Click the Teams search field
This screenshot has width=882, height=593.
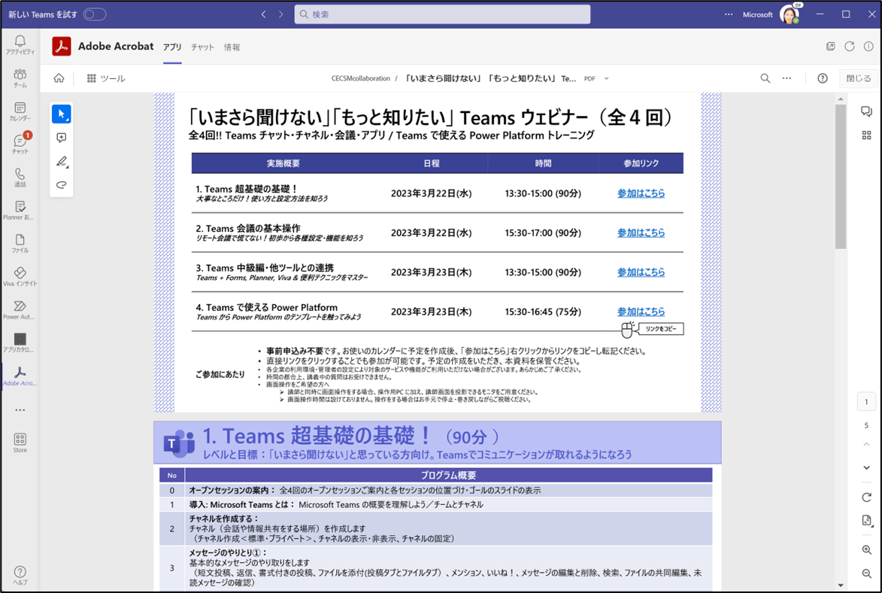tap(442, 14)
